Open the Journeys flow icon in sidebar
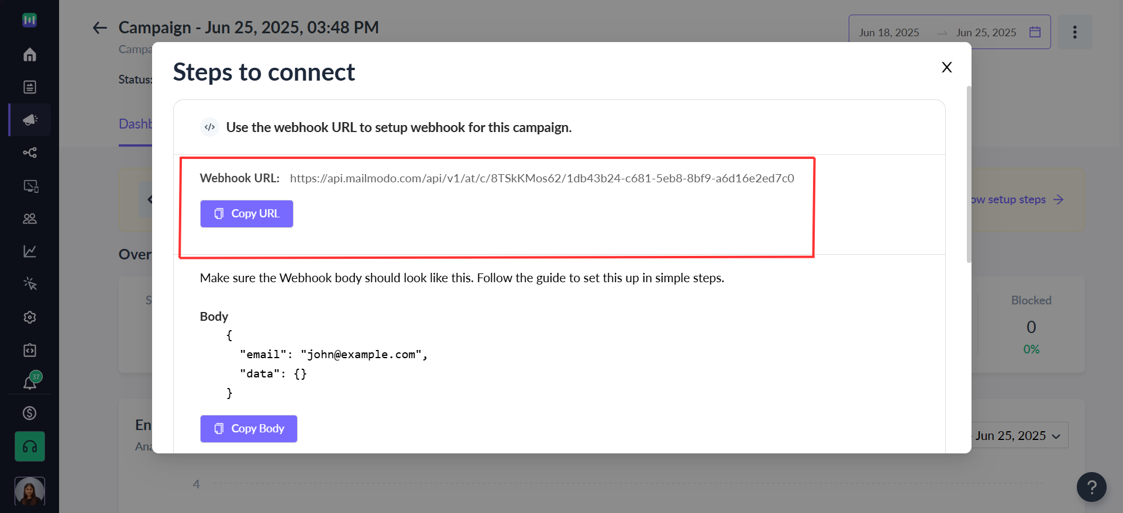This screenshot has width=1123, height=513. coord(30,152)
